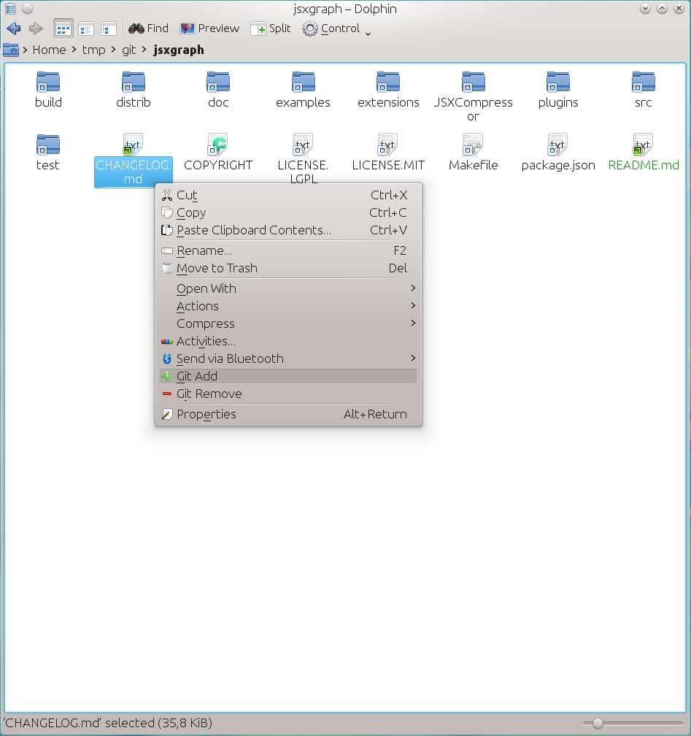This screenshot has width=691, height=736.
Task: Navigate to git in the breadcrumb
Action: [x=129, y=50]
